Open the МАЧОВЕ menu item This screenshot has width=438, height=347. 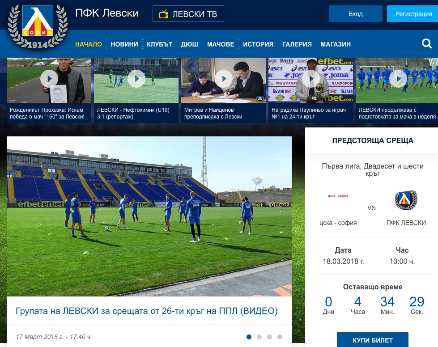(x=221, y=44)
